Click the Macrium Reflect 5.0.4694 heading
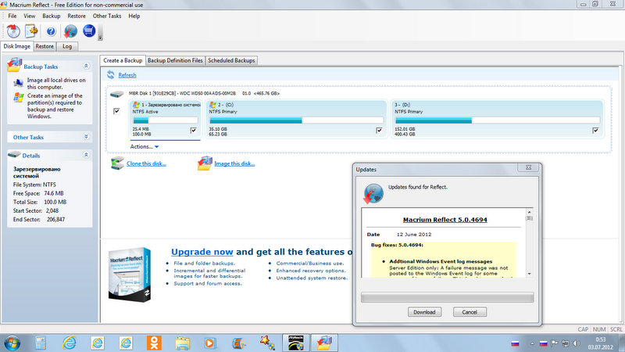 (x=445, y=220)
